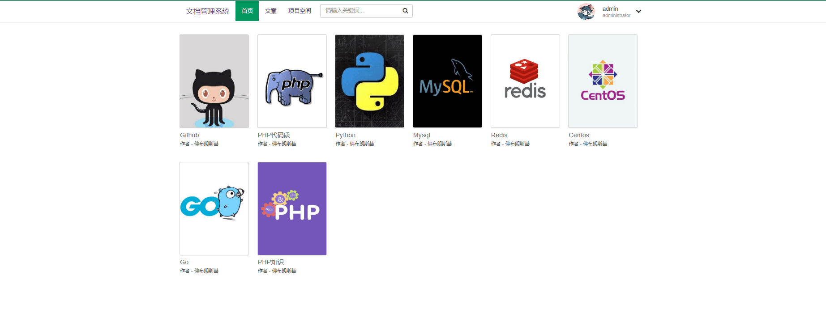Click the search magnifier icon

[x=405, y=11]
